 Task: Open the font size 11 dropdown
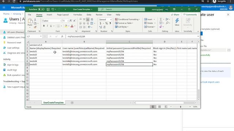(68, 21)
